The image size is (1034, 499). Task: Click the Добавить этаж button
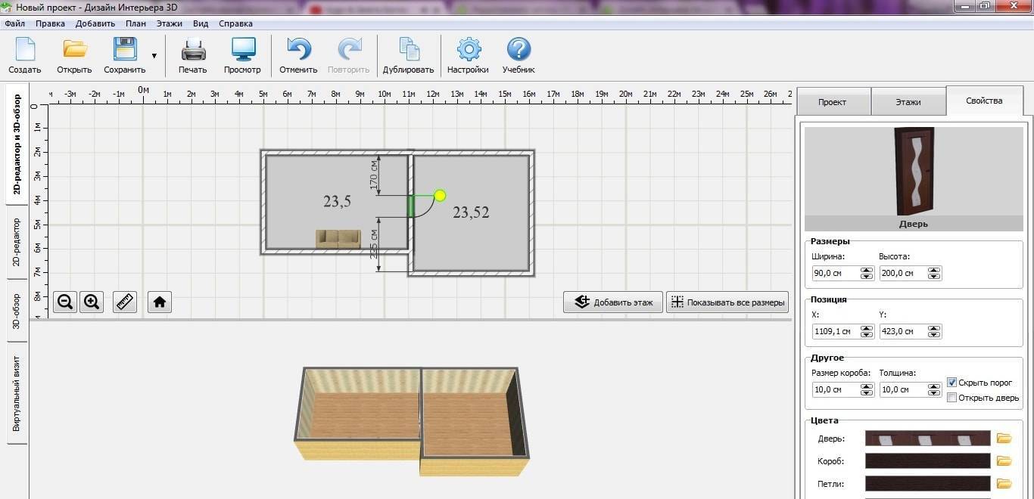pyautogui.click(x=613, y=302)
